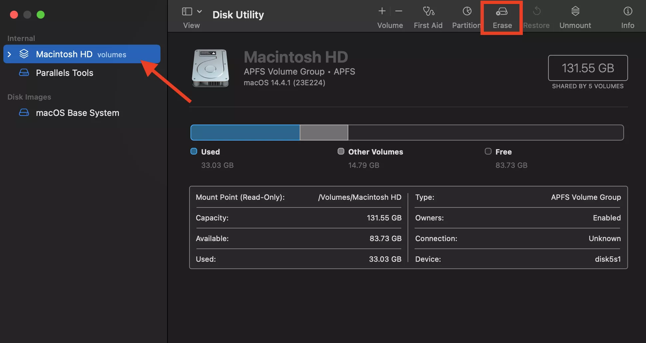Remove volume with minus button
Viewport: 646px width, 343px height.
coord(399,11)
